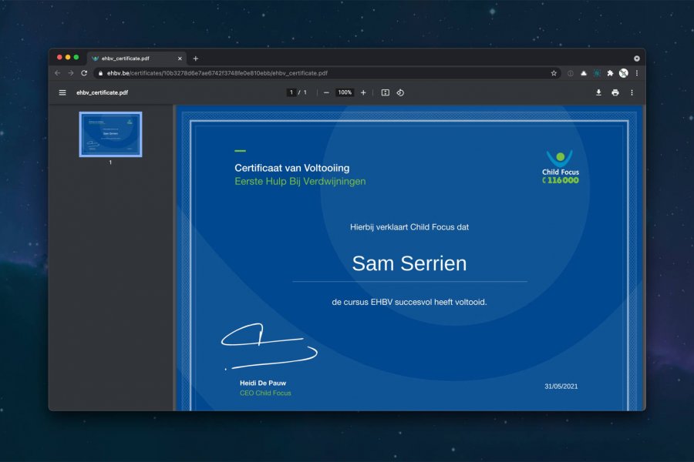
Task: Rotate the PDF counterclockwise
Action: (400, 92)
